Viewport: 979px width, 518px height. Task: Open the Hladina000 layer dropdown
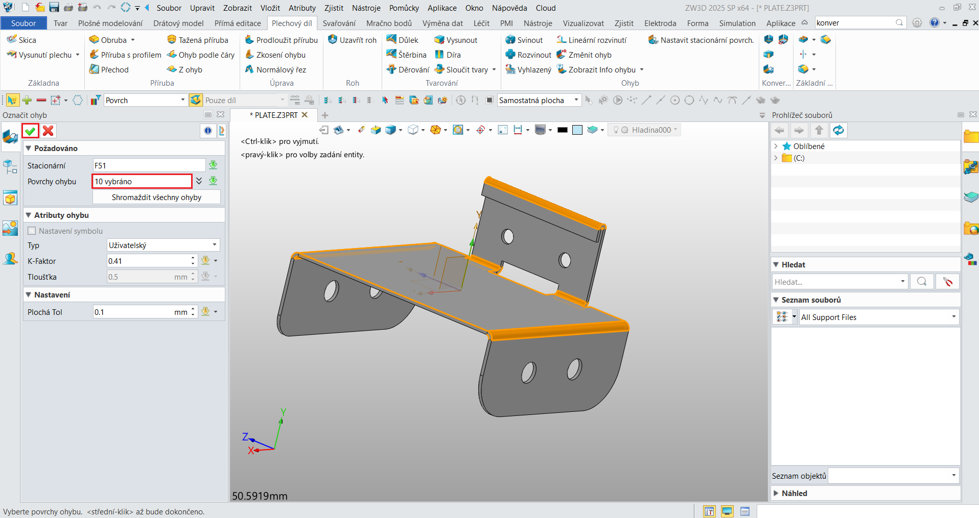click(x=644, y=130)
